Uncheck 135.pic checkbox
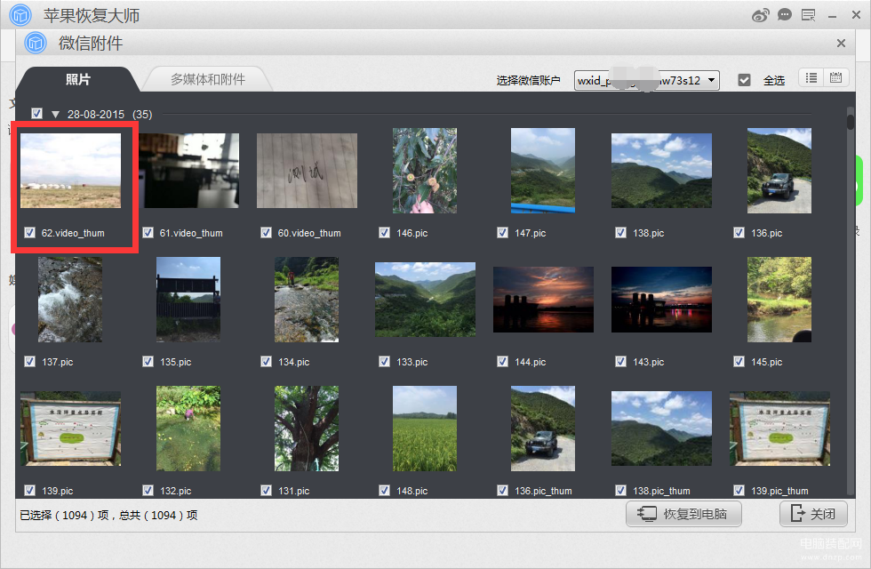Screen dimensions: 871x569 click(x=148, y=361)
